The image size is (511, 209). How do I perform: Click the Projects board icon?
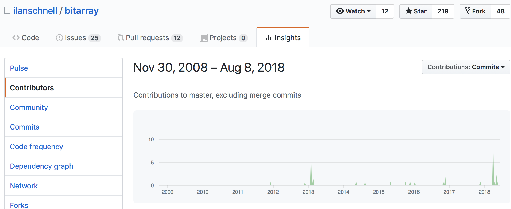[204, 38]
